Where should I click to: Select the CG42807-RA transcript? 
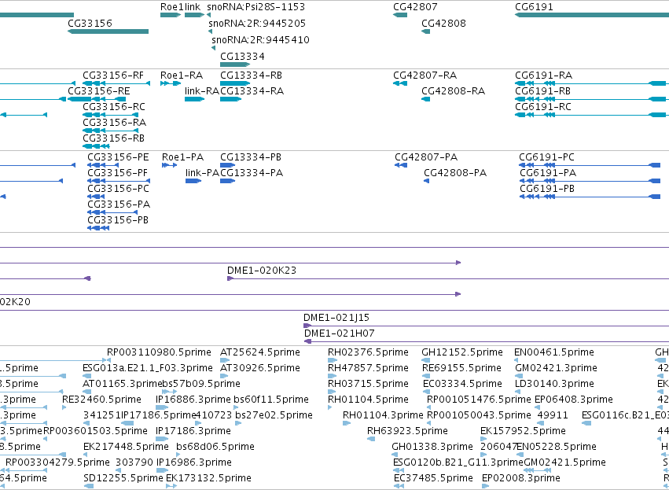(x=425, y=76)
